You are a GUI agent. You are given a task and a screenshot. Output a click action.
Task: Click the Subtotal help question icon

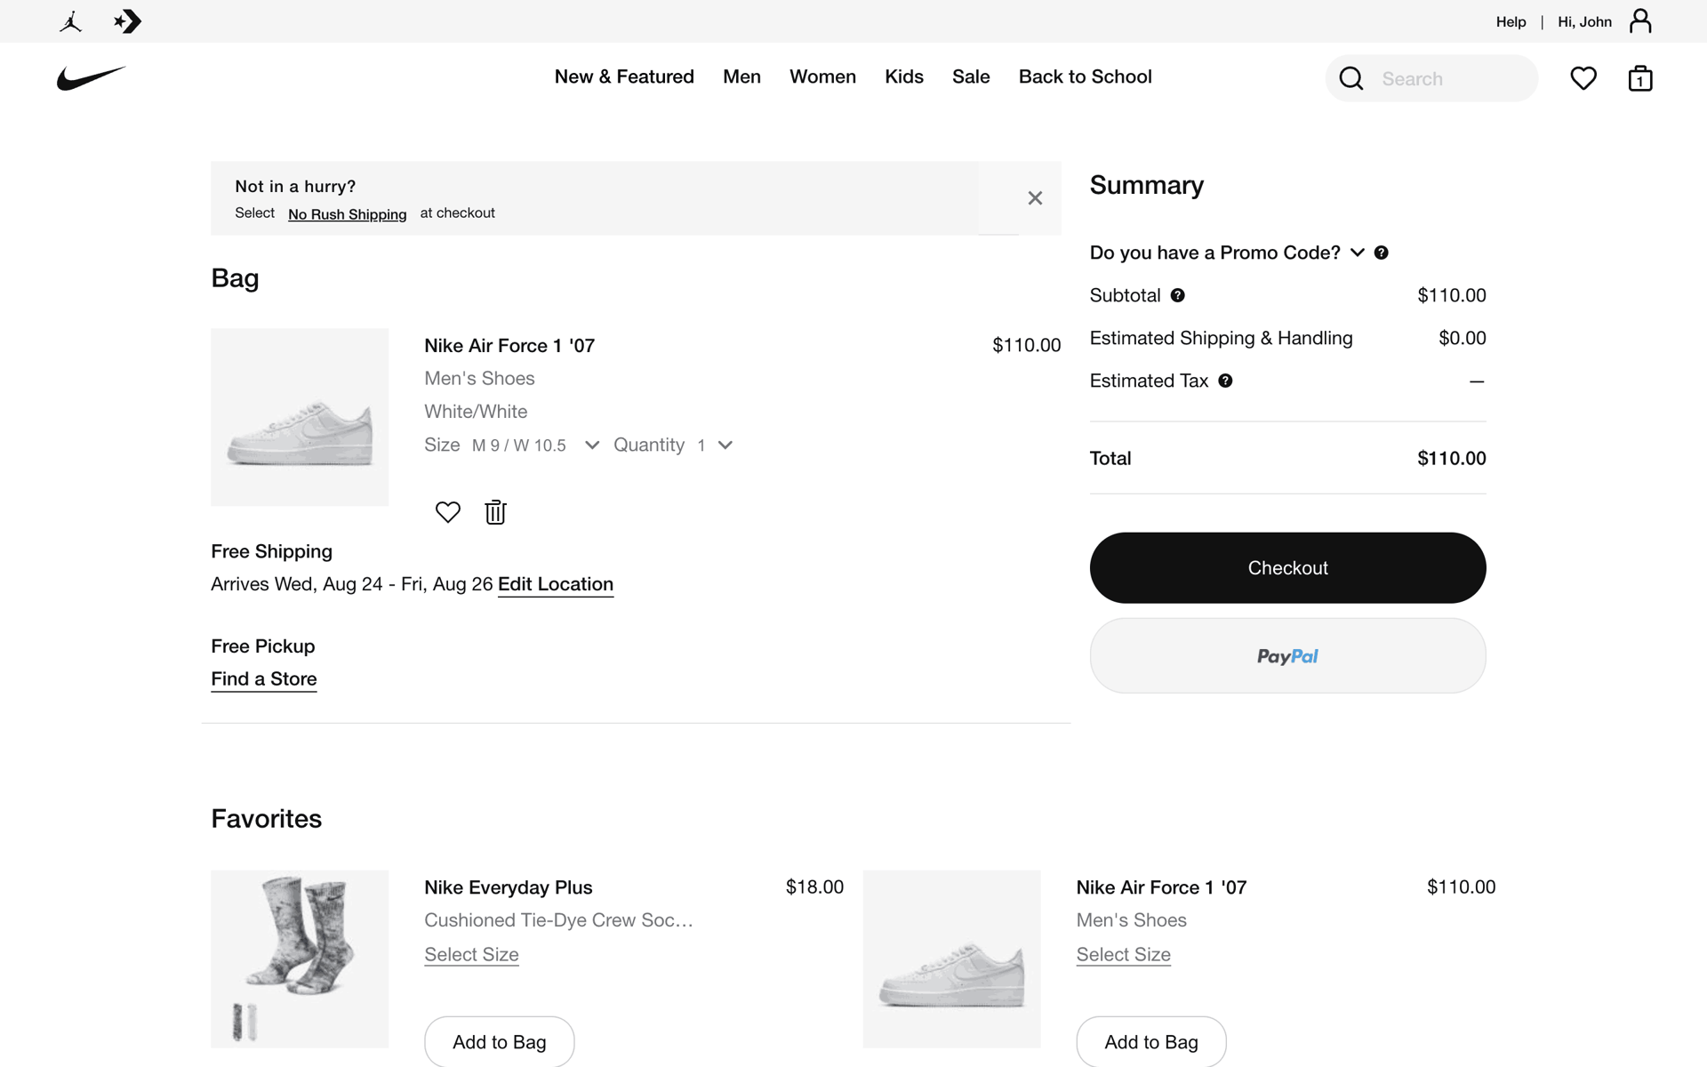point(1177,295)
